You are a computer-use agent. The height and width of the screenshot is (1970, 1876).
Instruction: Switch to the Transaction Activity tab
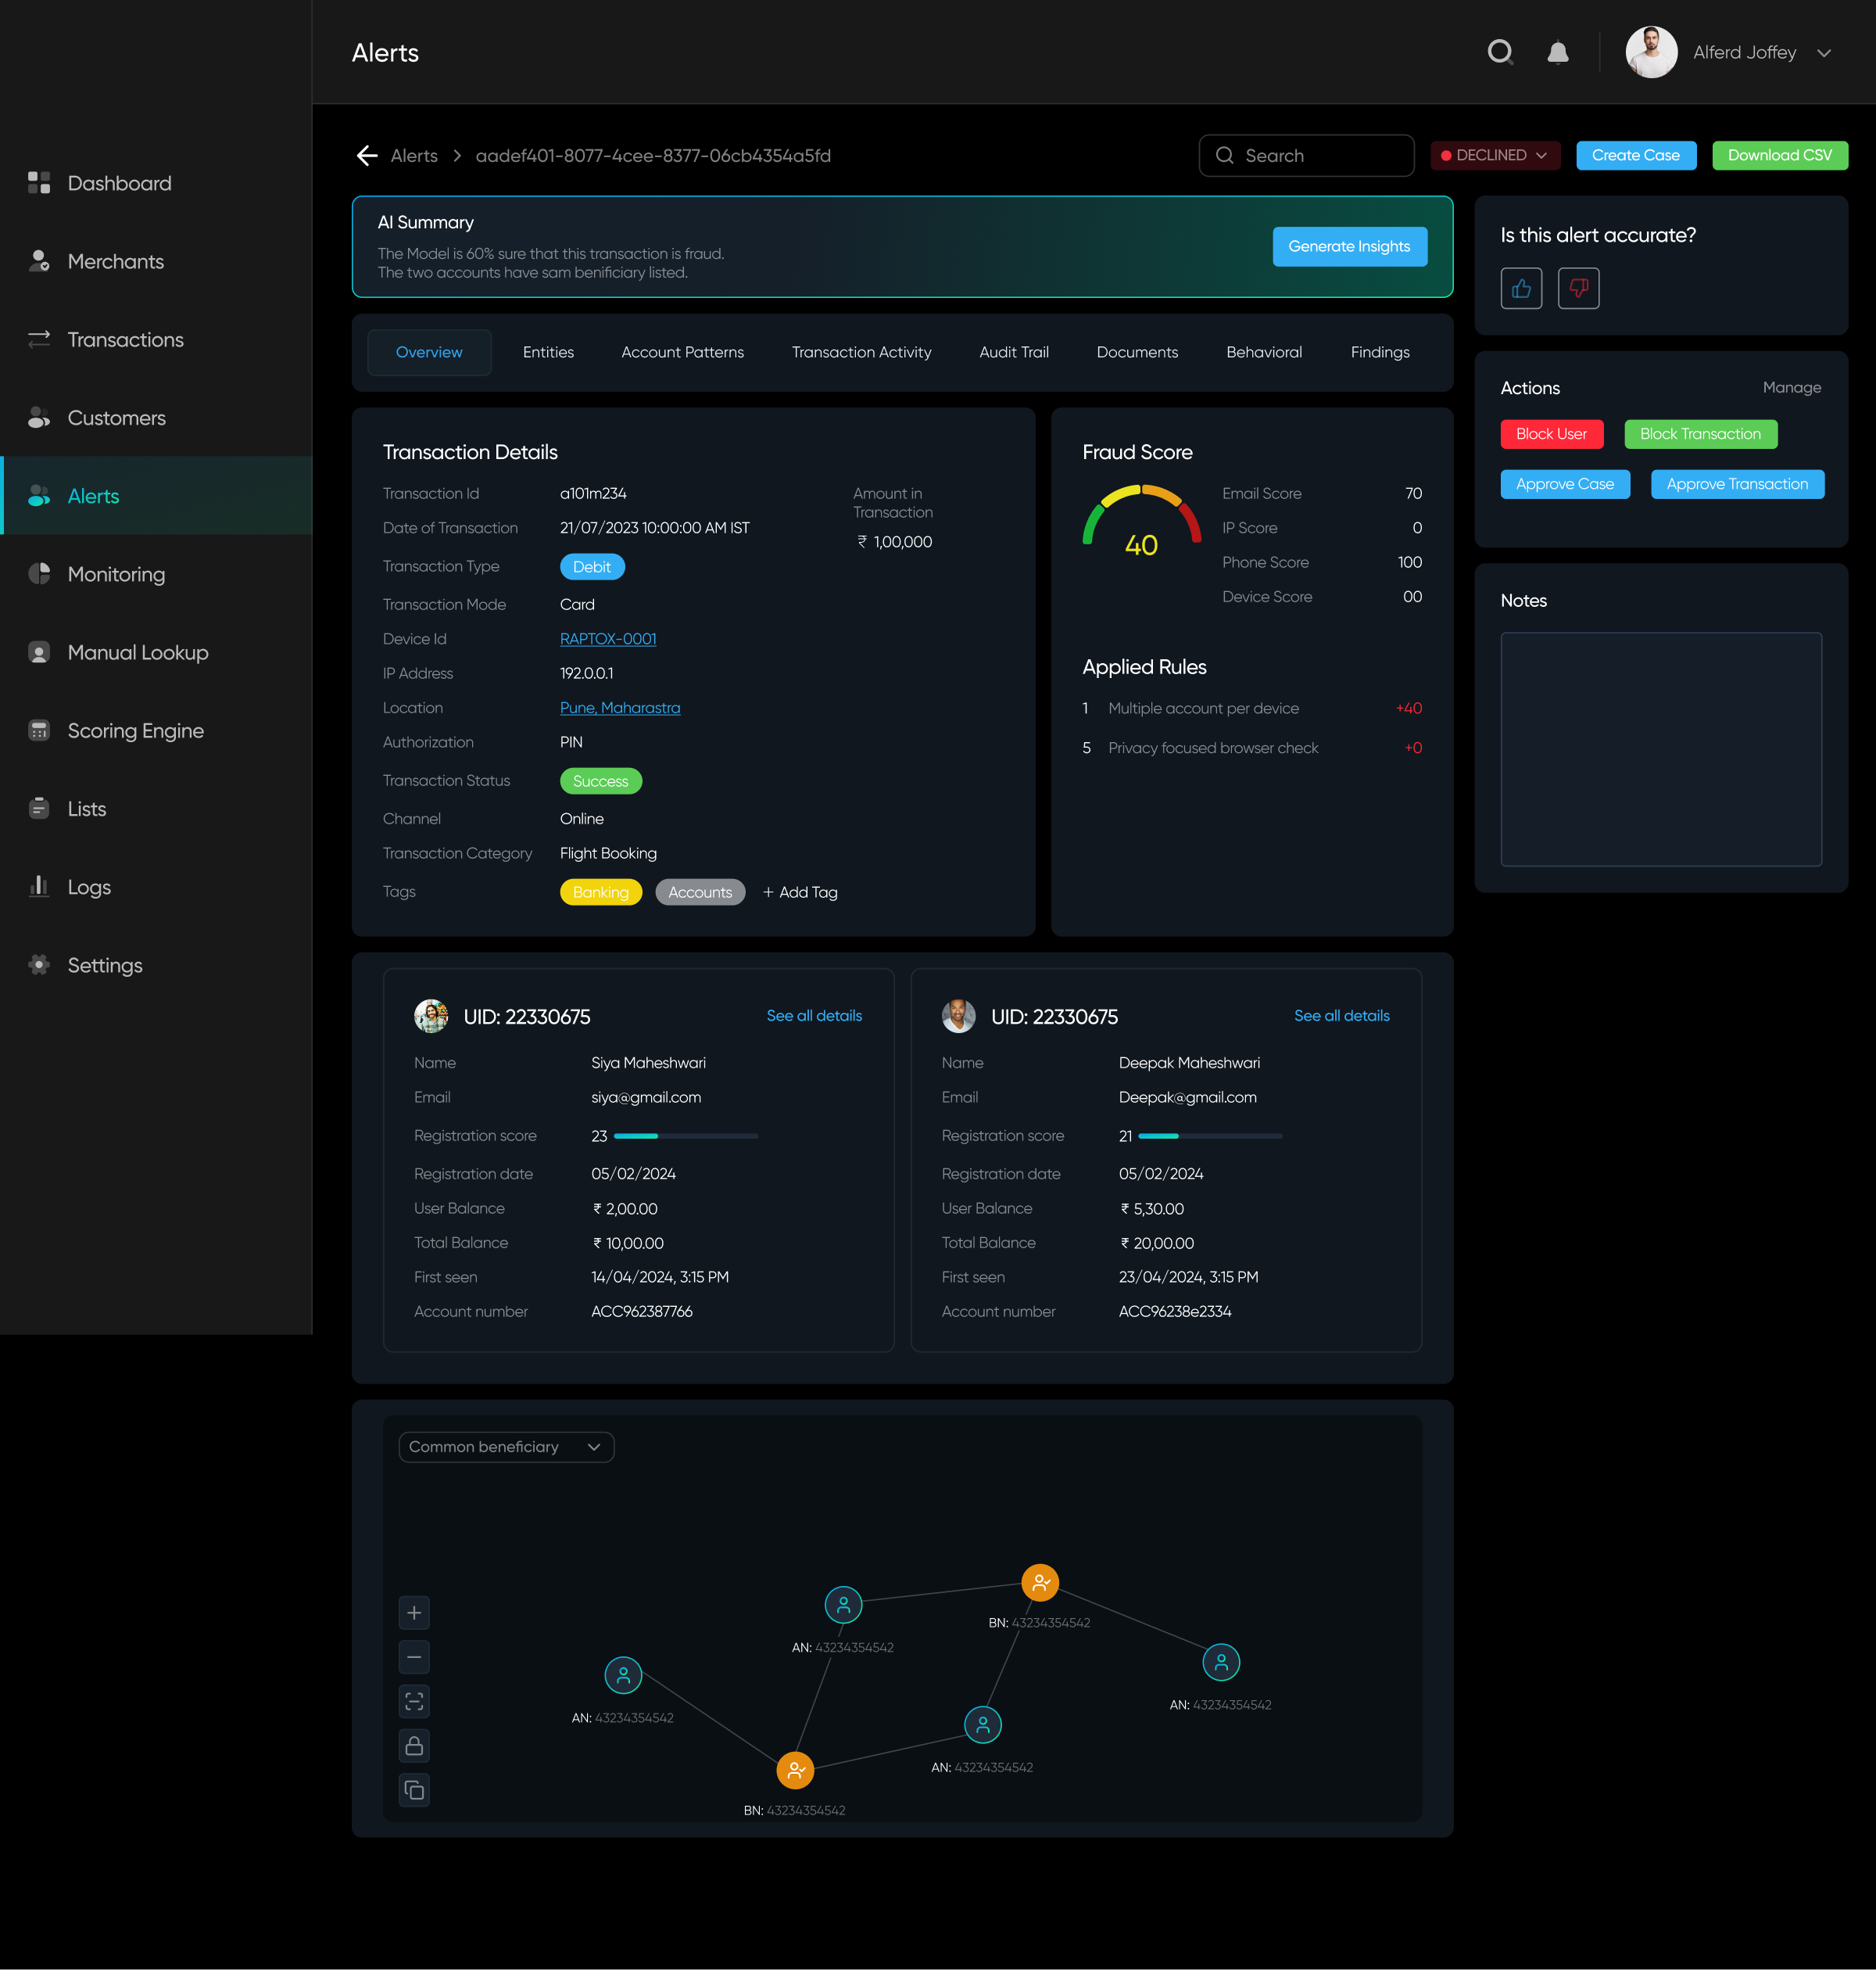click(861, 352)
